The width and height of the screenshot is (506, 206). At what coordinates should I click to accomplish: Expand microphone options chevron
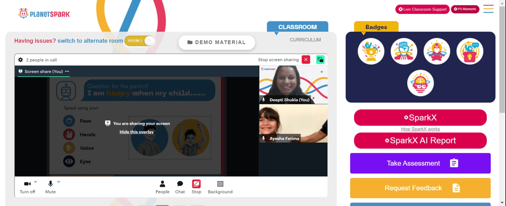point(59,182)
